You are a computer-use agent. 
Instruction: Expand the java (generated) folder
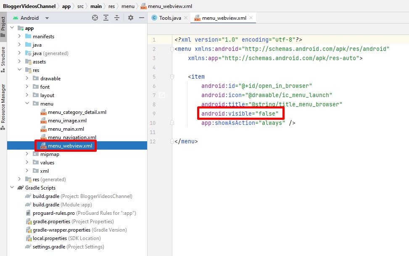tap(20, 53)
